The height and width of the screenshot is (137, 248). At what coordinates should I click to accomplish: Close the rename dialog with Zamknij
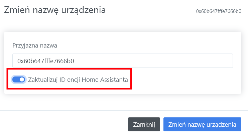click(x=144, y=124)
